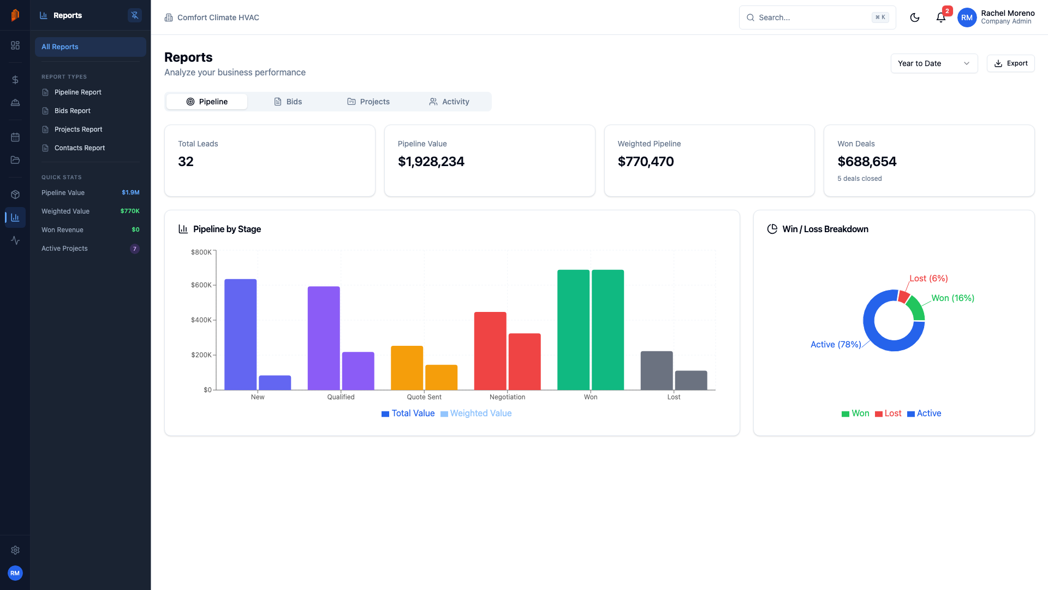This screenshot has height=590, width=1048.
Task: Click the Active Projects count badge
Action: pyautogui.click(x=134, y=249)
